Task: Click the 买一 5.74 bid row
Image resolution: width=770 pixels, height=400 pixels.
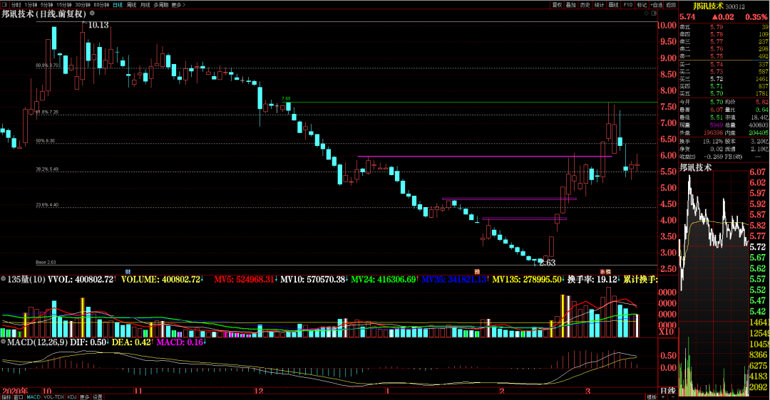Action: [x=724, y=64]
